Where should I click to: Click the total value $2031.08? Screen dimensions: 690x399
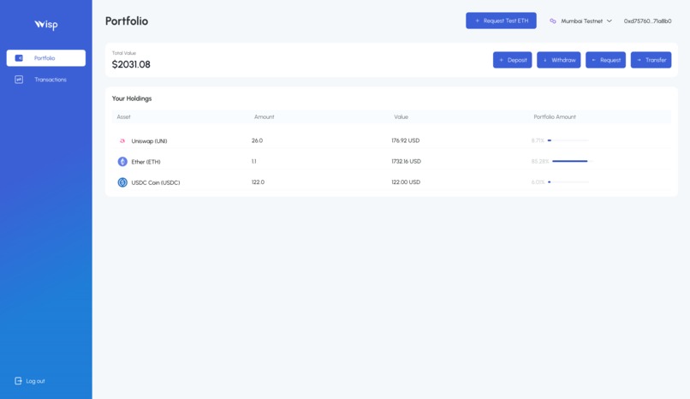(131, 64)
